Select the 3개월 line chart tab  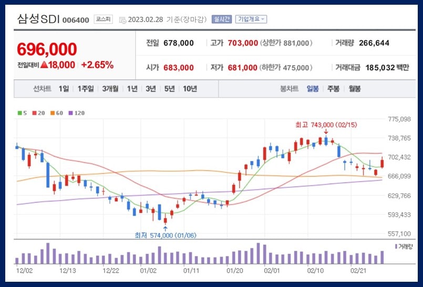tap(110, 89)
